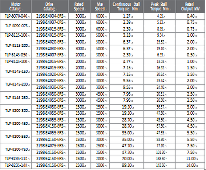Select the Rated Output kW header
The image size is (206, 170).
tap(190, 7)
